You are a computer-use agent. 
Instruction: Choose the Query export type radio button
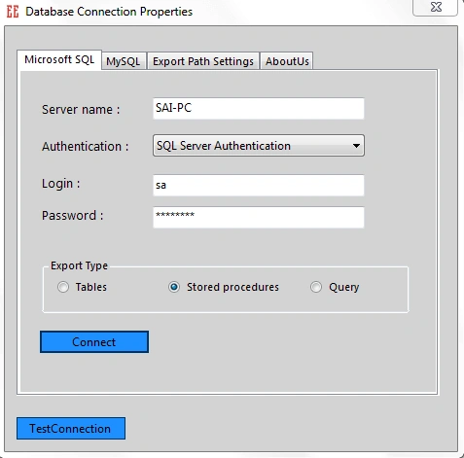316,287
